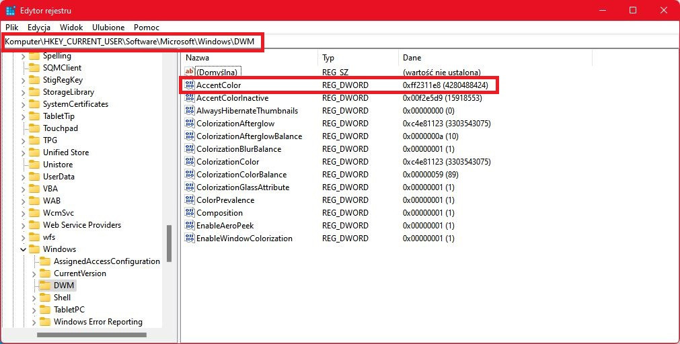Select the TabletTip folder icon
This screenshot has height=344, width=680.
point(34,116)
